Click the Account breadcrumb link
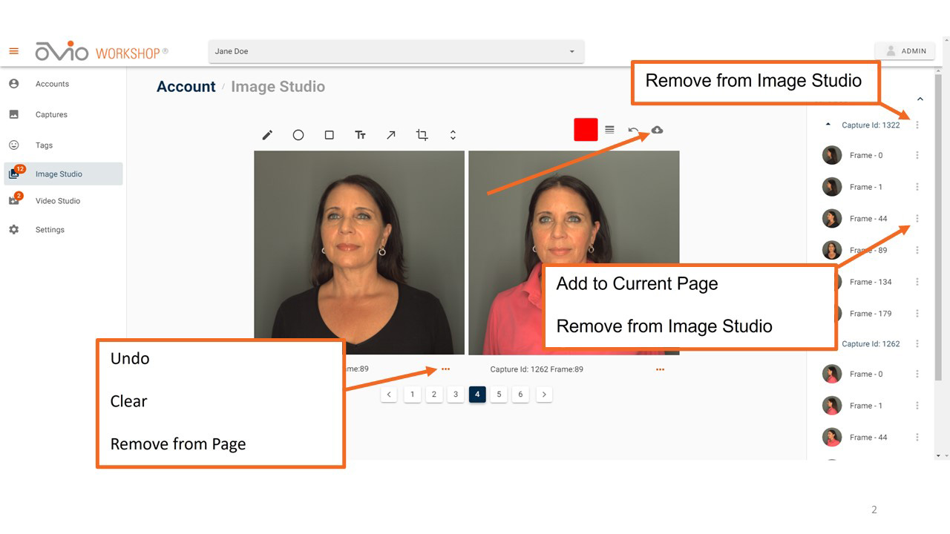The image size is (950, 534). tap(186, 87)
